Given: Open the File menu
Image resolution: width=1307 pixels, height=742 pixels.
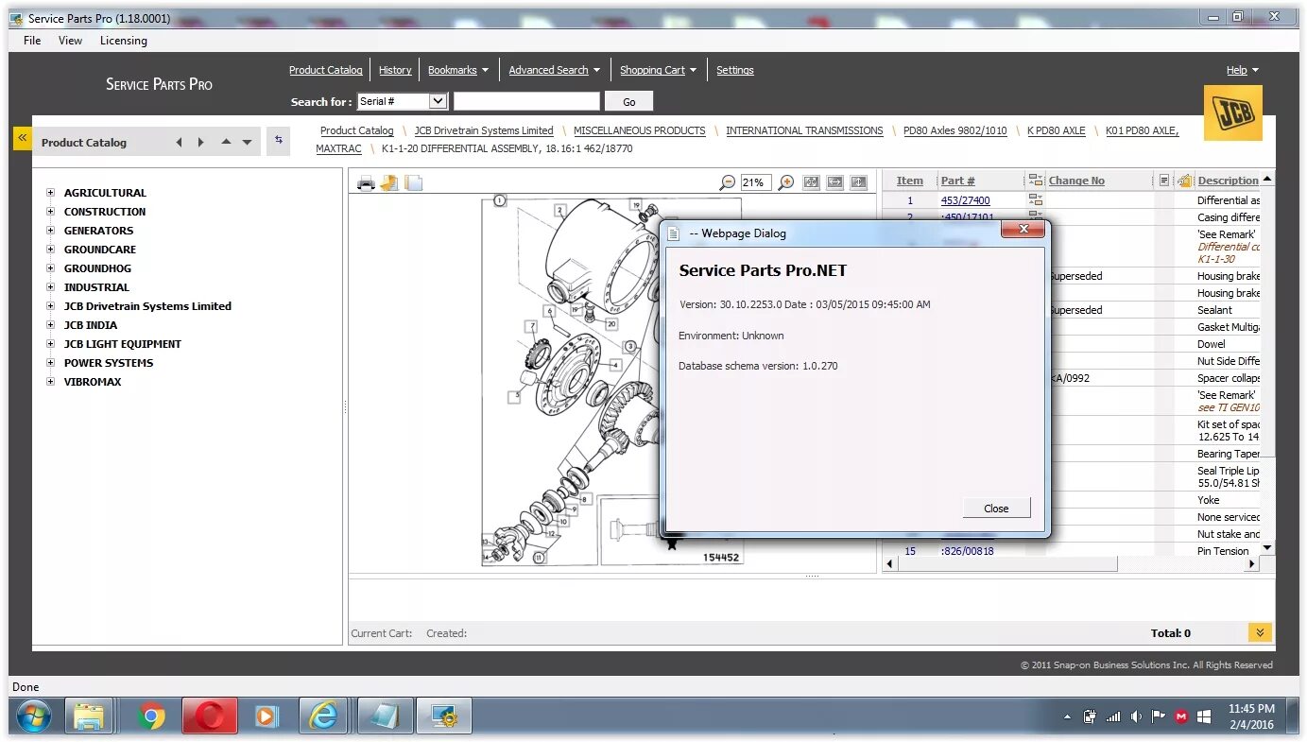Looking at the screenshot, I should pyautogui.click(x=32, y=41).
